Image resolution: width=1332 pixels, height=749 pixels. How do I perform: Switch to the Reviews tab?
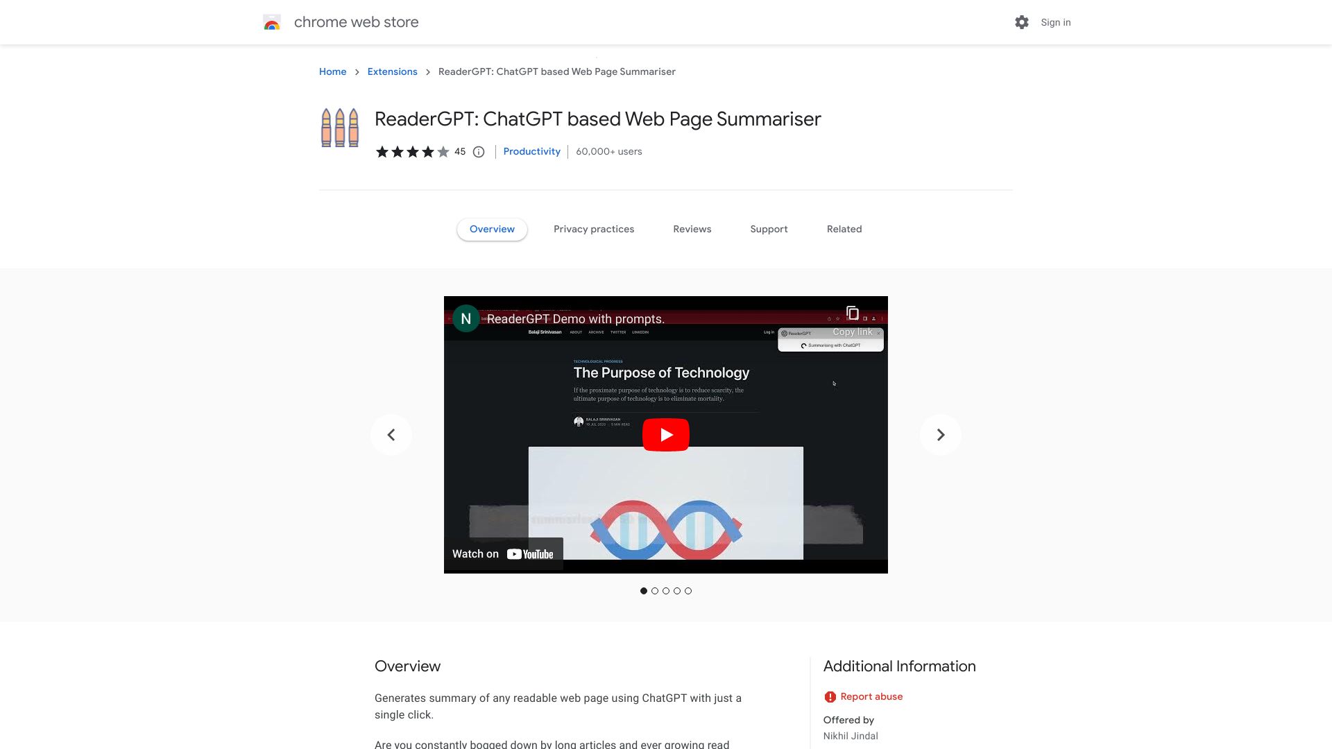[692, 229]
